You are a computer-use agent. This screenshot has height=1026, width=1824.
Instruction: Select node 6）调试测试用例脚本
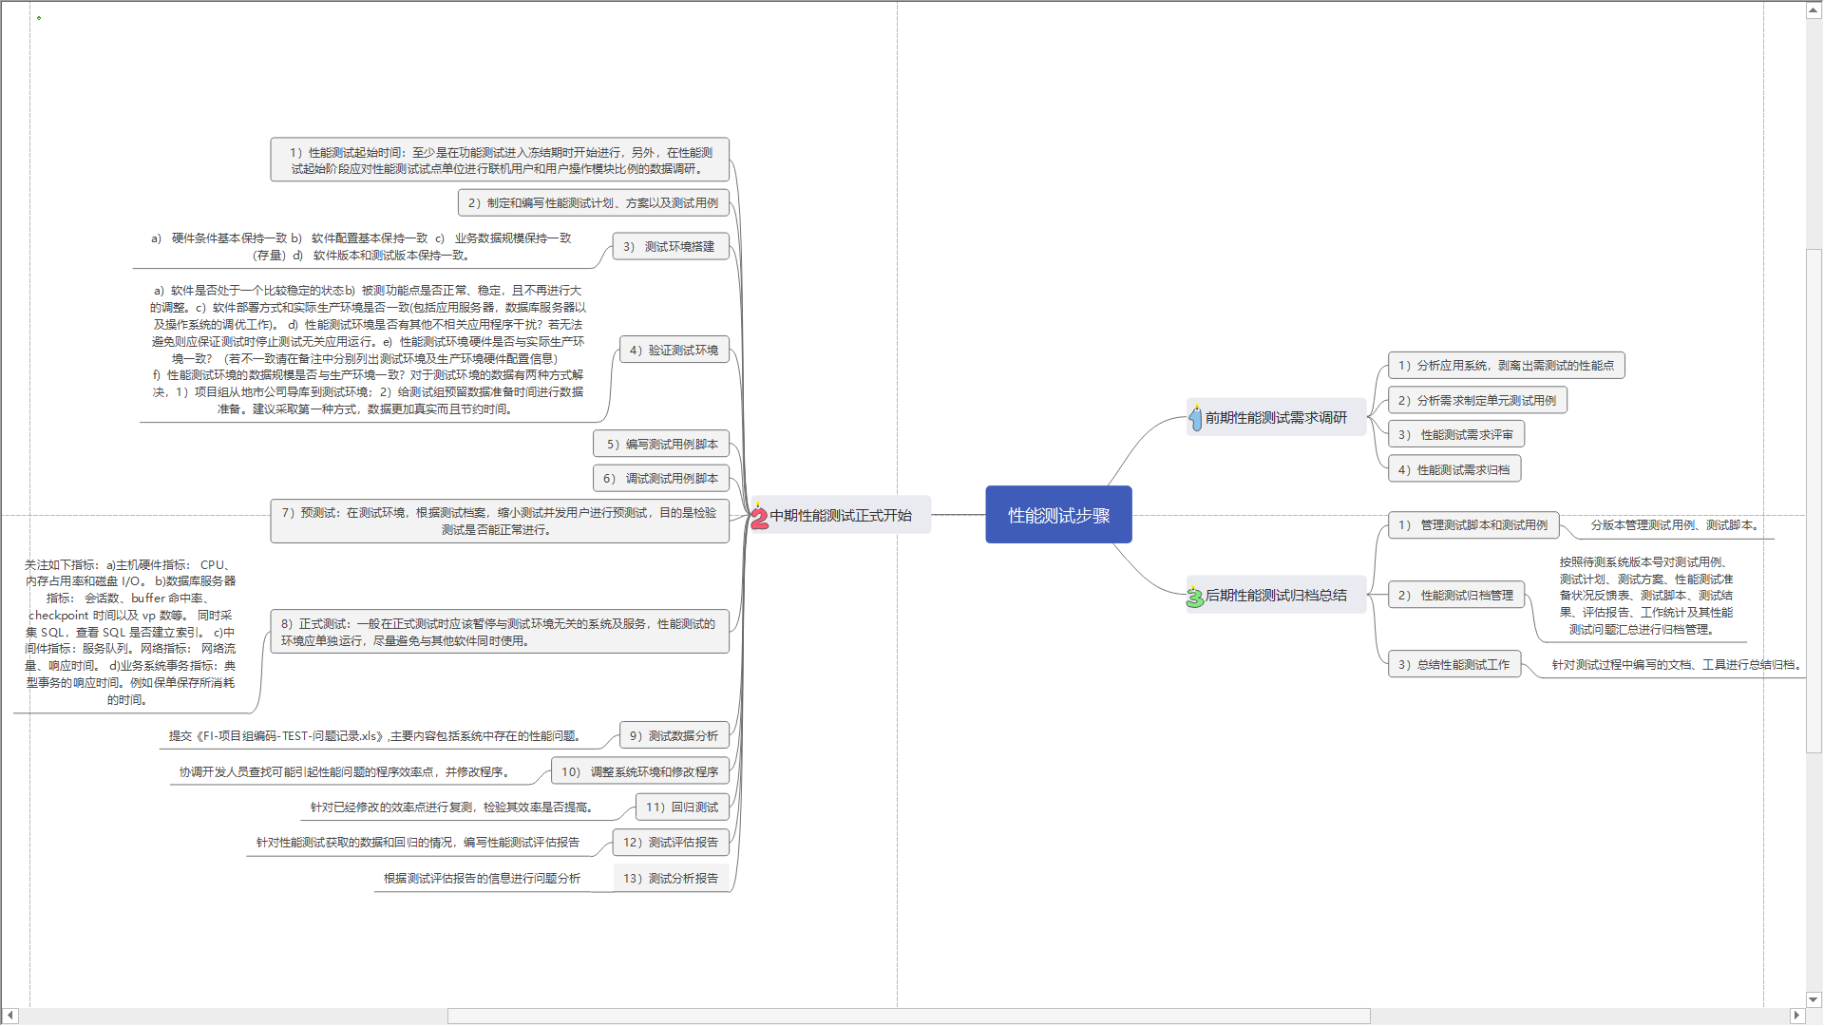click(x=661, y=479)
